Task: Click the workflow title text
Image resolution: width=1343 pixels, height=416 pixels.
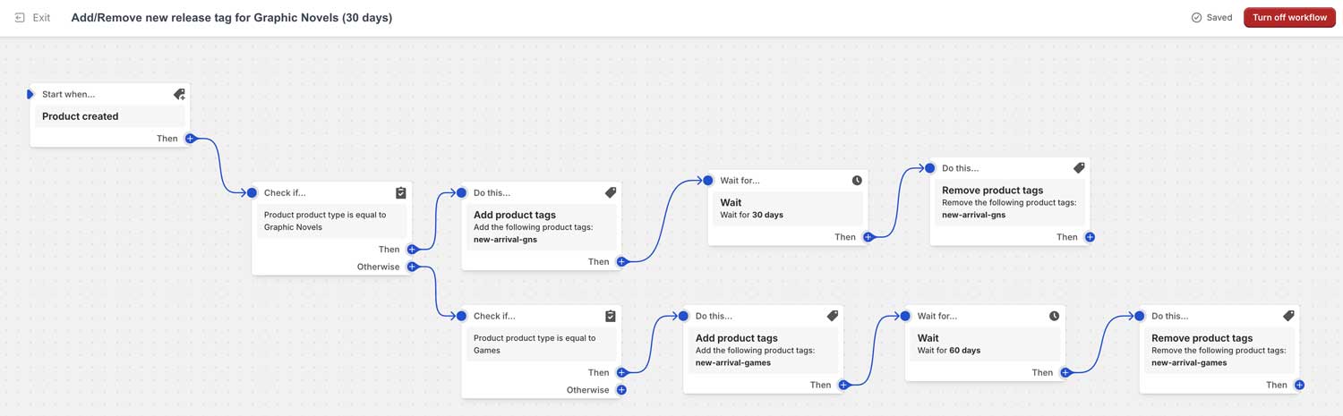Action: click(232, 18)
